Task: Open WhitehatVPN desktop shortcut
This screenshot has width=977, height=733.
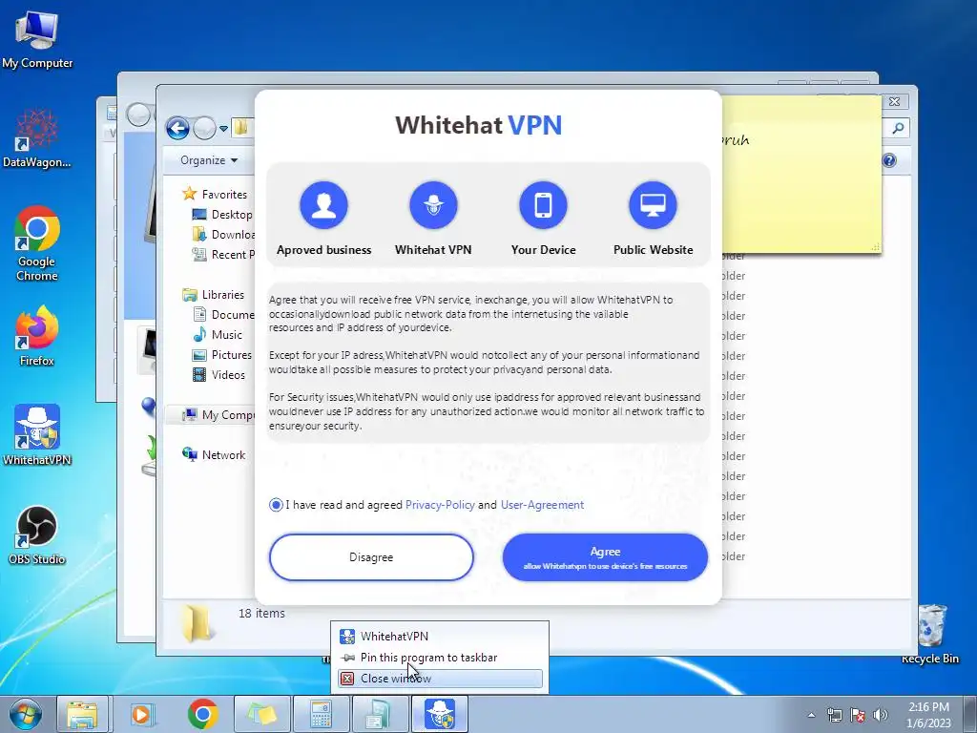Action: click(x=37, y=435)
